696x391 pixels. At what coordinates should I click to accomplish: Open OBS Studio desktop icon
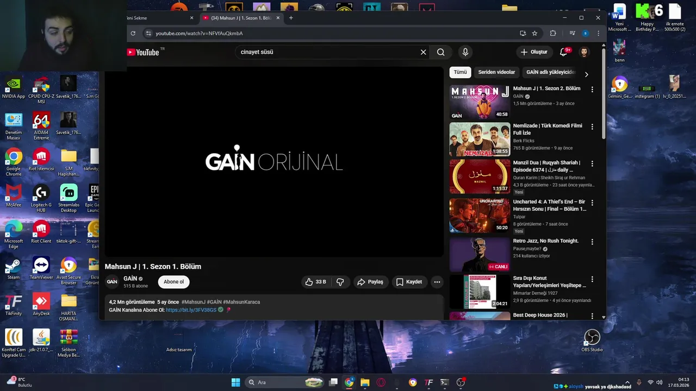592,341
